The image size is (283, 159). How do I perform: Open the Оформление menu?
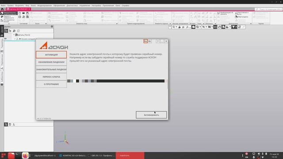[59, 6]
